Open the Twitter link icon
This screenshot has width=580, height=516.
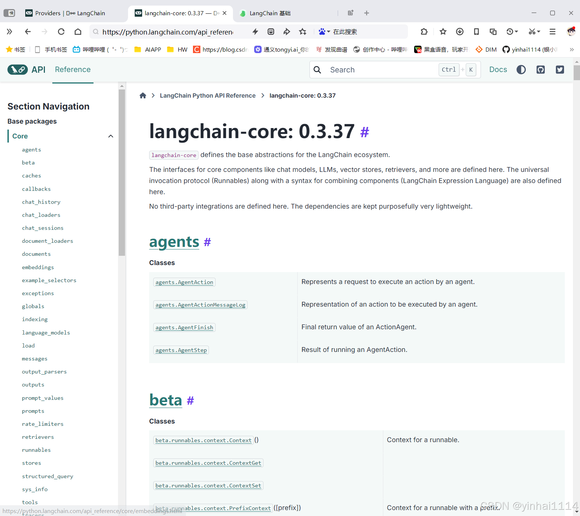(x=560, y=69)
